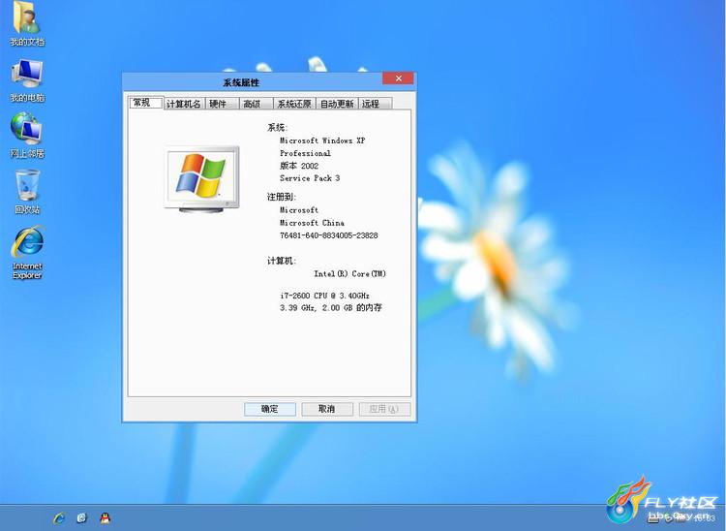Click the text Microsoft Windows XP

pos(322,141)
